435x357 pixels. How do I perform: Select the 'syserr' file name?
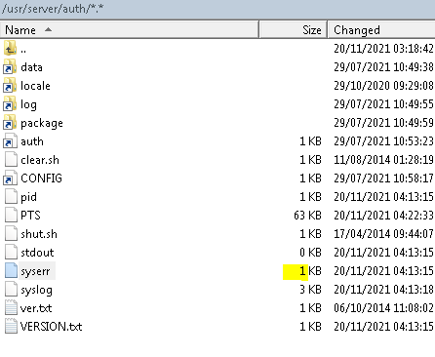(x=35, y=271)
